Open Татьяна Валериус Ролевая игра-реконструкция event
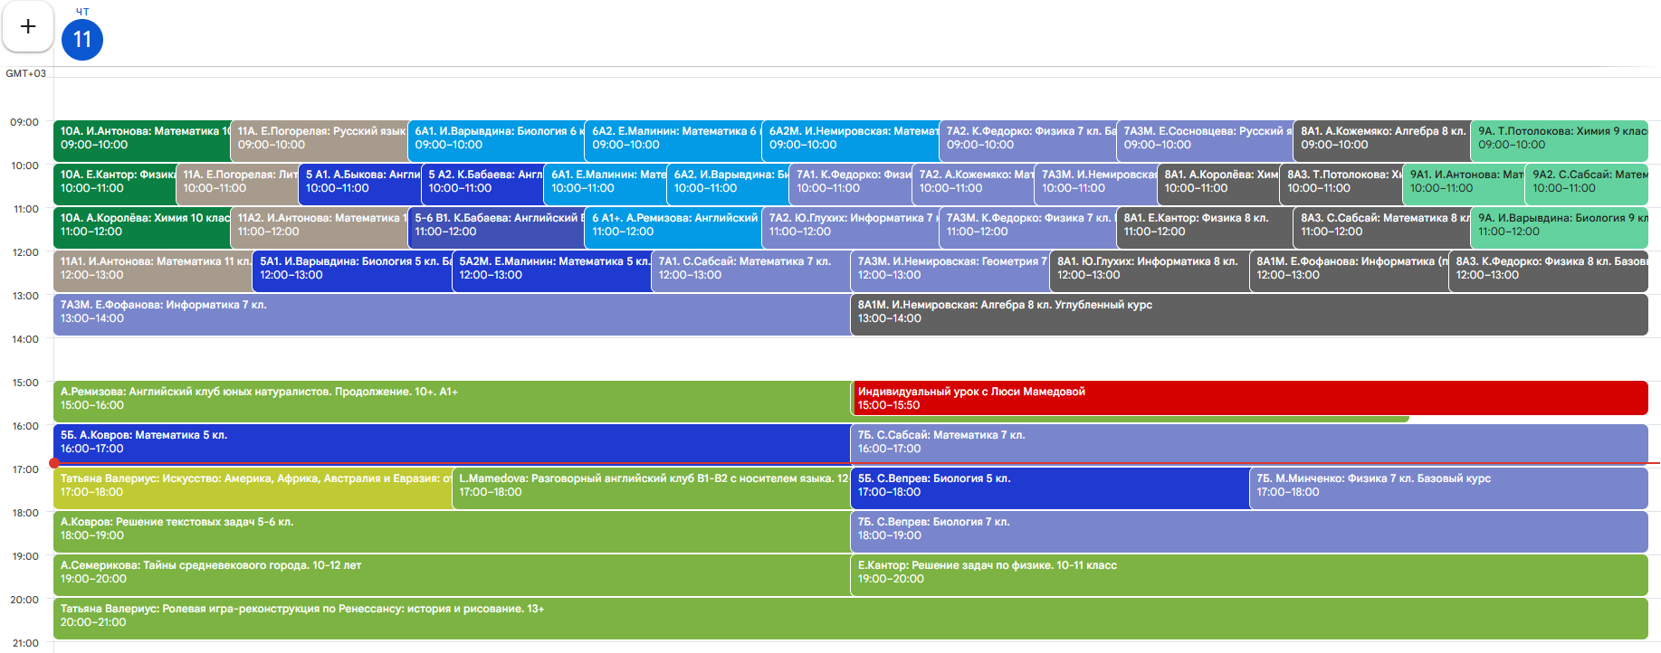This screenshot has height=653, width=1661. pos(849,617)
